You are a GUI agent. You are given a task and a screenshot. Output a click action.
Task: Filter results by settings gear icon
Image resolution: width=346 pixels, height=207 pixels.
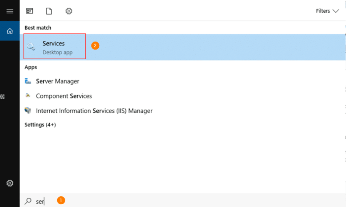click(x=69, y=11)
